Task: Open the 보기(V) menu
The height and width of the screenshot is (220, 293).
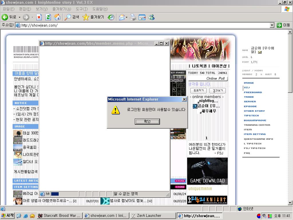Action: 42,9
